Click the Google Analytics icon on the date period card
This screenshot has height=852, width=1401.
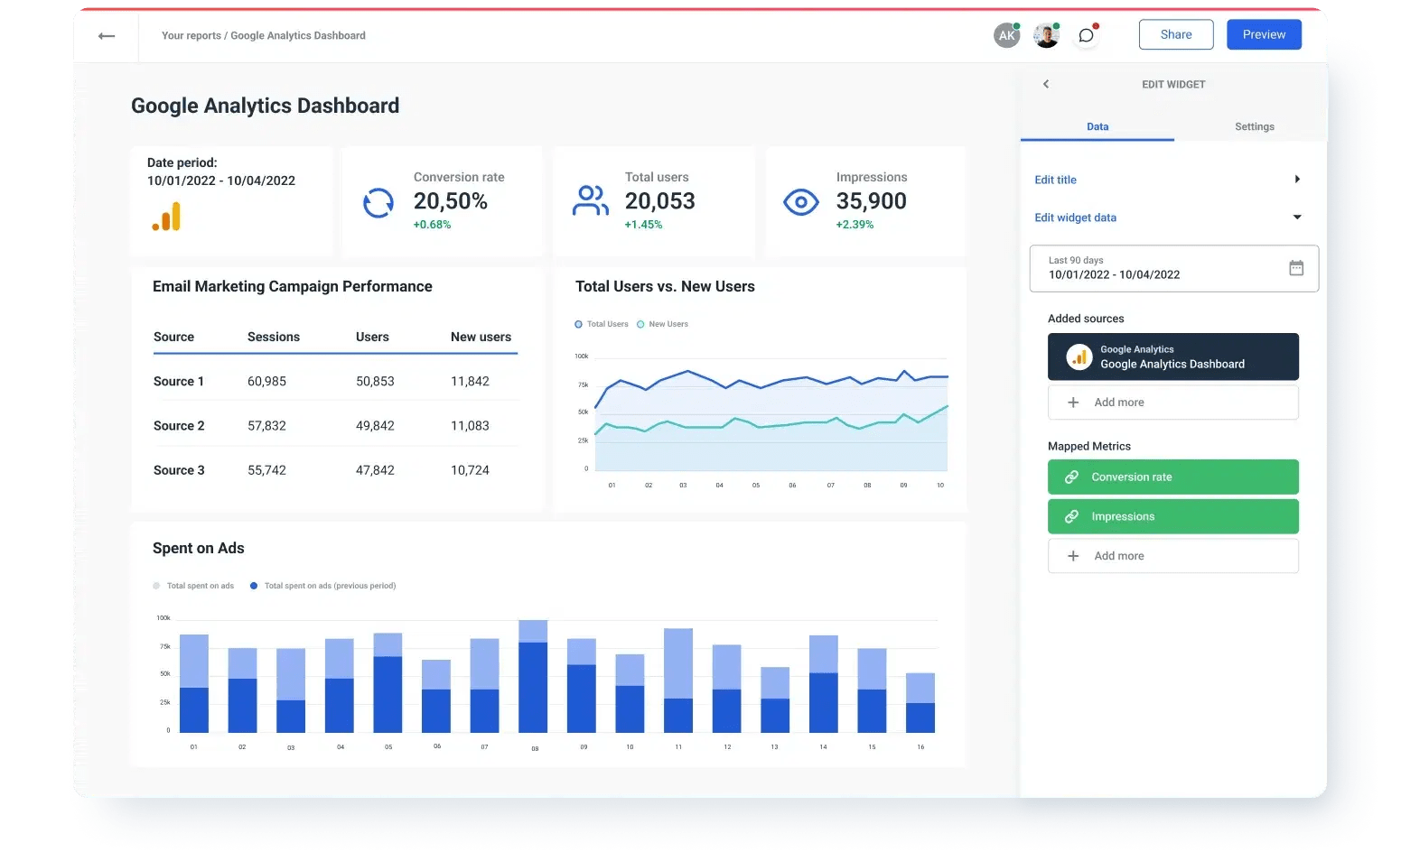pos(163,216)
